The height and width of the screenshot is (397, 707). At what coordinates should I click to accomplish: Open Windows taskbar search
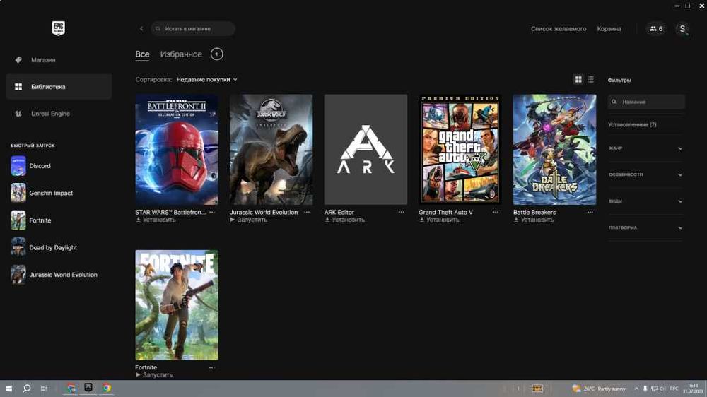[x=27, y=389]
